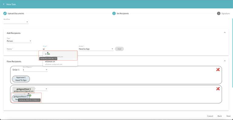Click the Back button
The image size is (233, 120).
coord(220,116)
